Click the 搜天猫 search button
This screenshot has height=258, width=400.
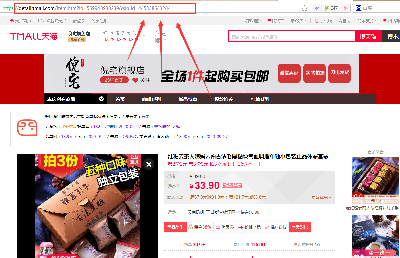(368, 36)
